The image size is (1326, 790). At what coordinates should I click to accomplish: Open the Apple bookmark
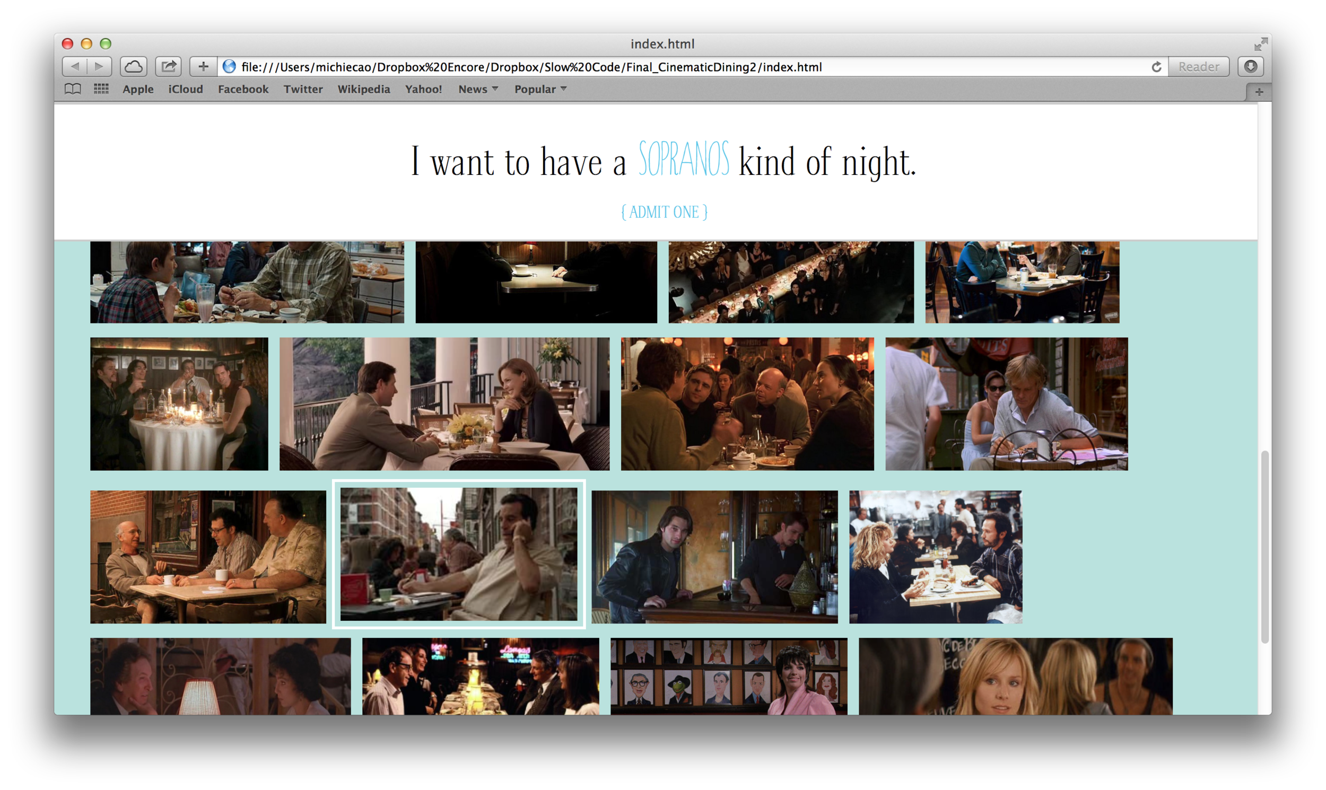138,90
